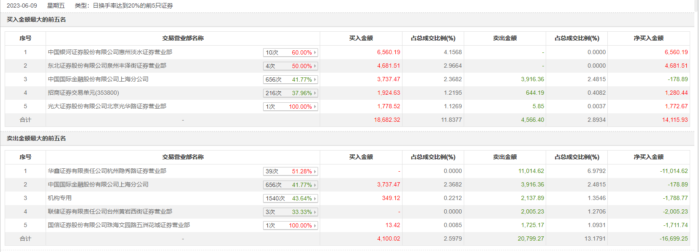Viewport: 699px width, 252px height.
Task: Open 联储证券台州黄岩西街证券营业部 link
Action: 110,212
